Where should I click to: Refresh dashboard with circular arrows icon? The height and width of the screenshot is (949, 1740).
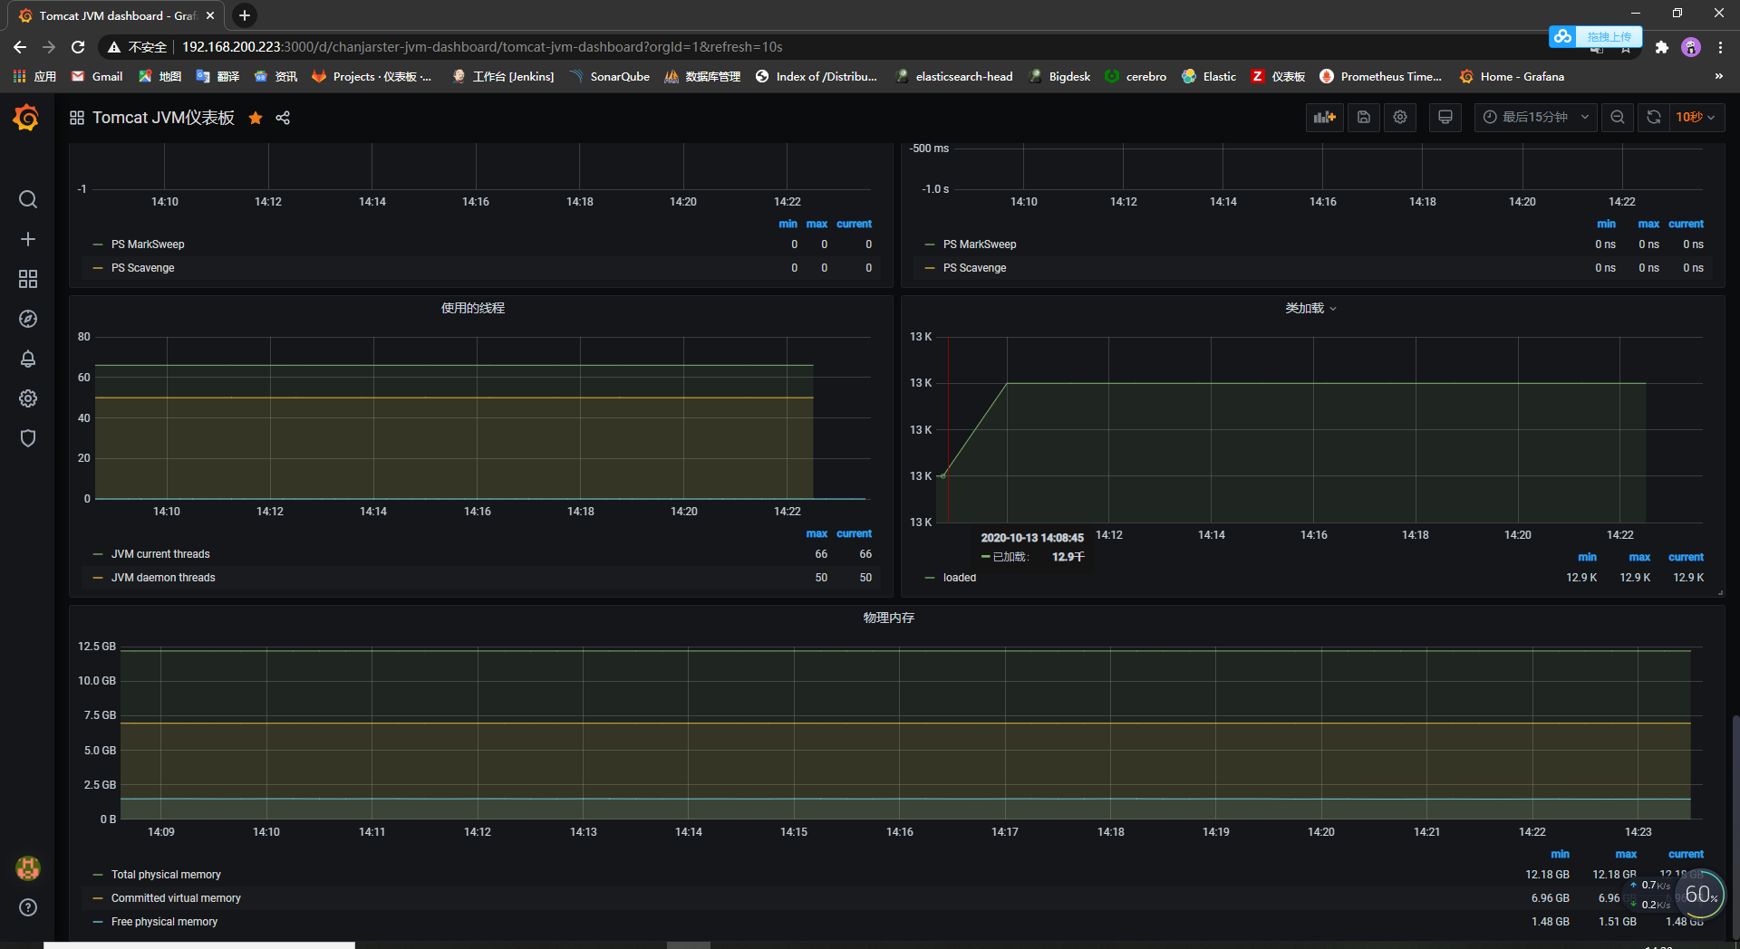[x=1654, y=118]
